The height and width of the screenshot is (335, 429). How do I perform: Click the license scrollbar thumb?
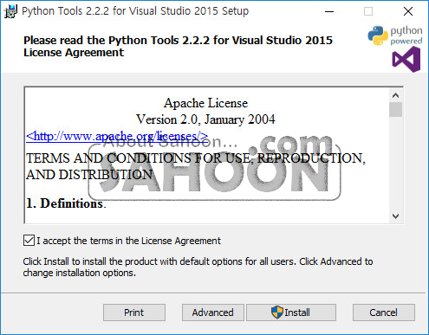pyautogui.click(x=395, y=109)
